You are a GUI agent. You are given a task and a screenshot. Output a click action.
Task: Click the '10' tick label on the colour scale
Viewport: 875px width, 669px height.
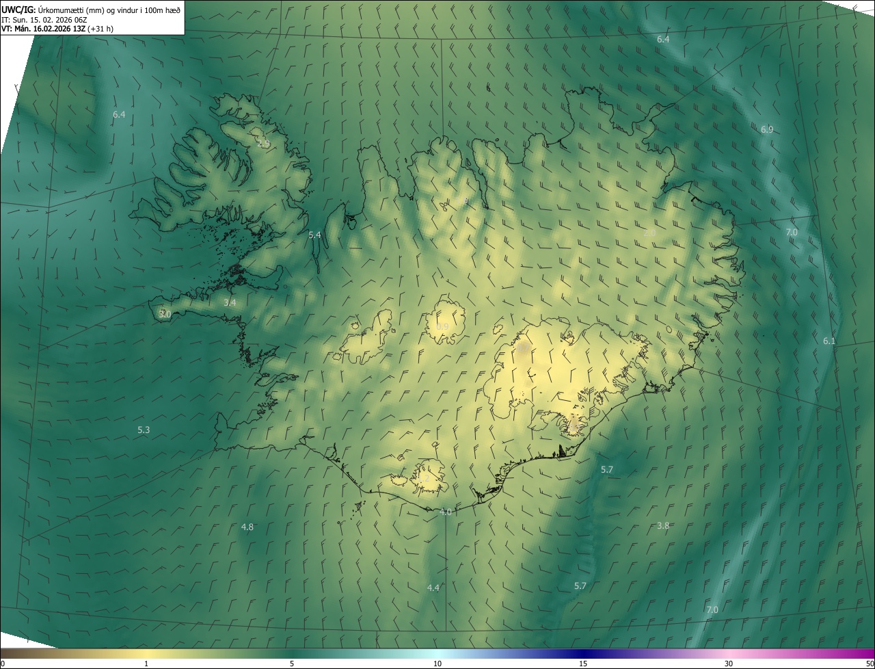coord(437,664)
